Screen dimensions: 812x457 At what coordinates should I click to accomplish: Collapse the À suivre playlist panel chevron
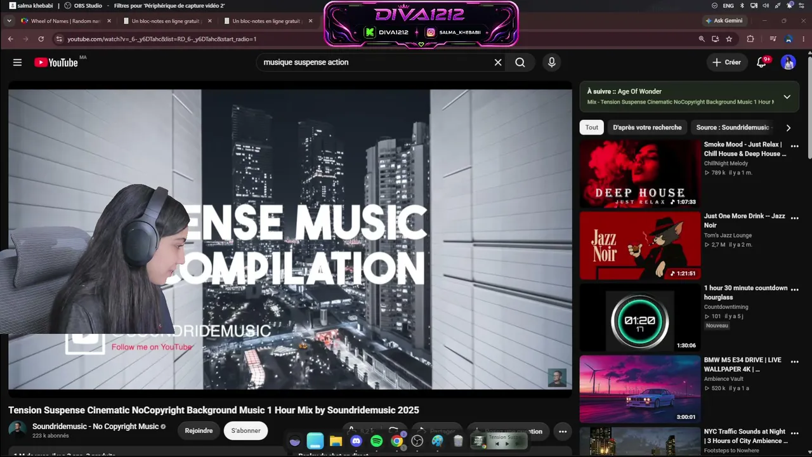pyautogui.click(x=787, y=97)
